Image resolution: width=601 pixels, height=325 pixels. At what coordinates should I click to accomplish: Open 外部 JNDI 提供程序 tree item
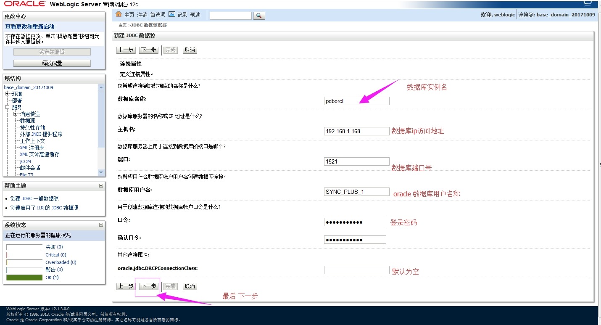41,134
